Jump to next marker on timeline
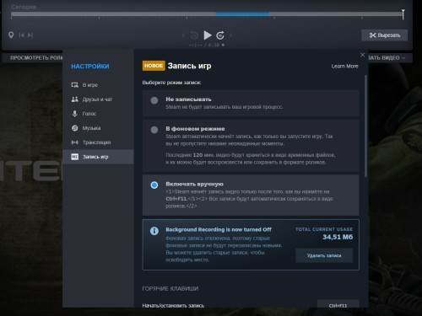 click(x=30, y=35)
